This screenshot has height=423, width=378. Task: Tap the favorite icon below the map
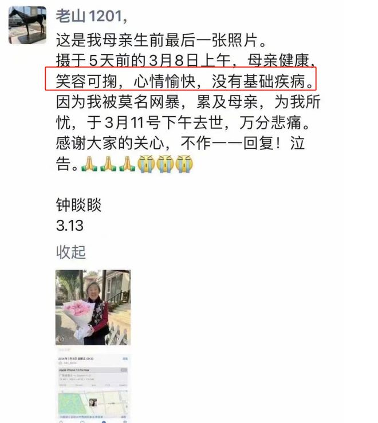(82, 421)
